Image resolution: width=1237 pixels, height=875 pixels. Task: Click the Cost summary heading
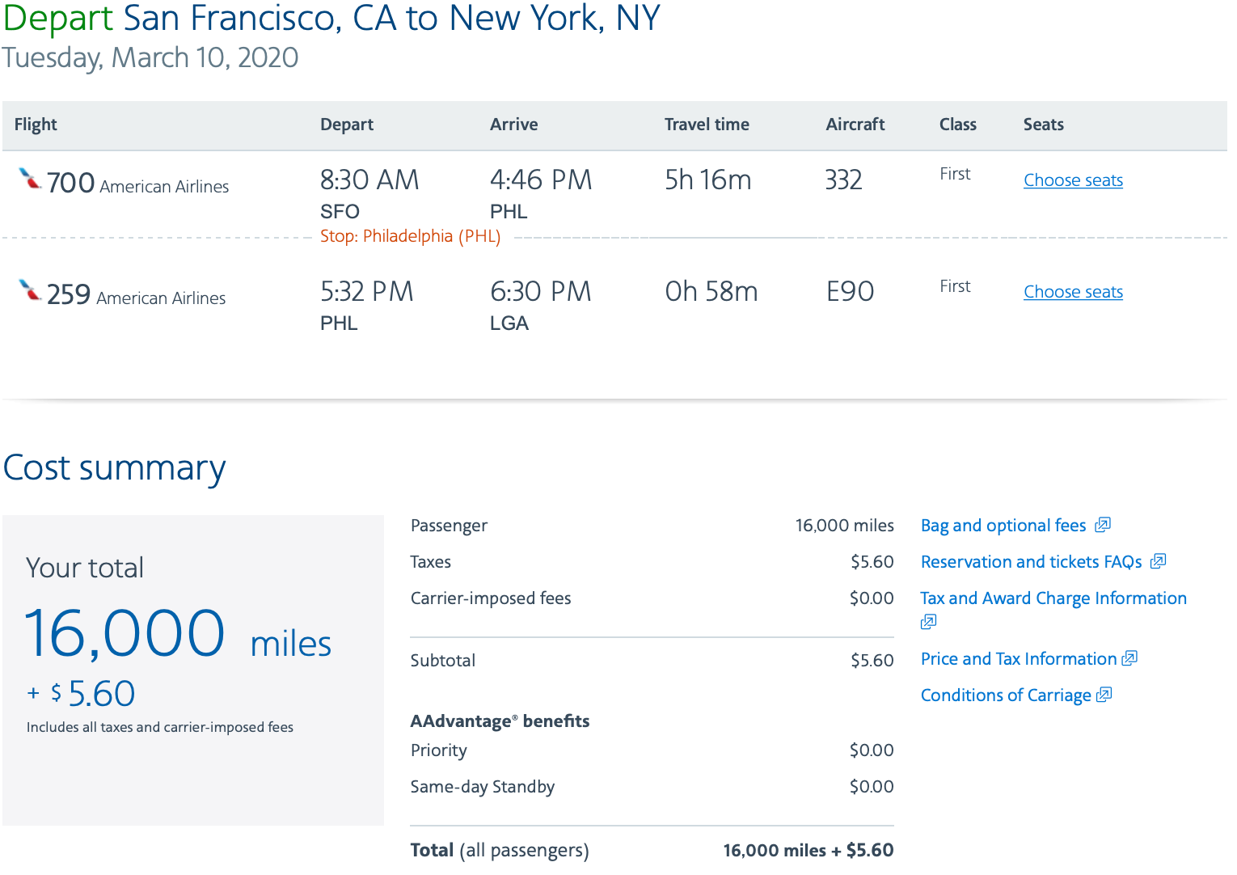click(x=115, y=468)
